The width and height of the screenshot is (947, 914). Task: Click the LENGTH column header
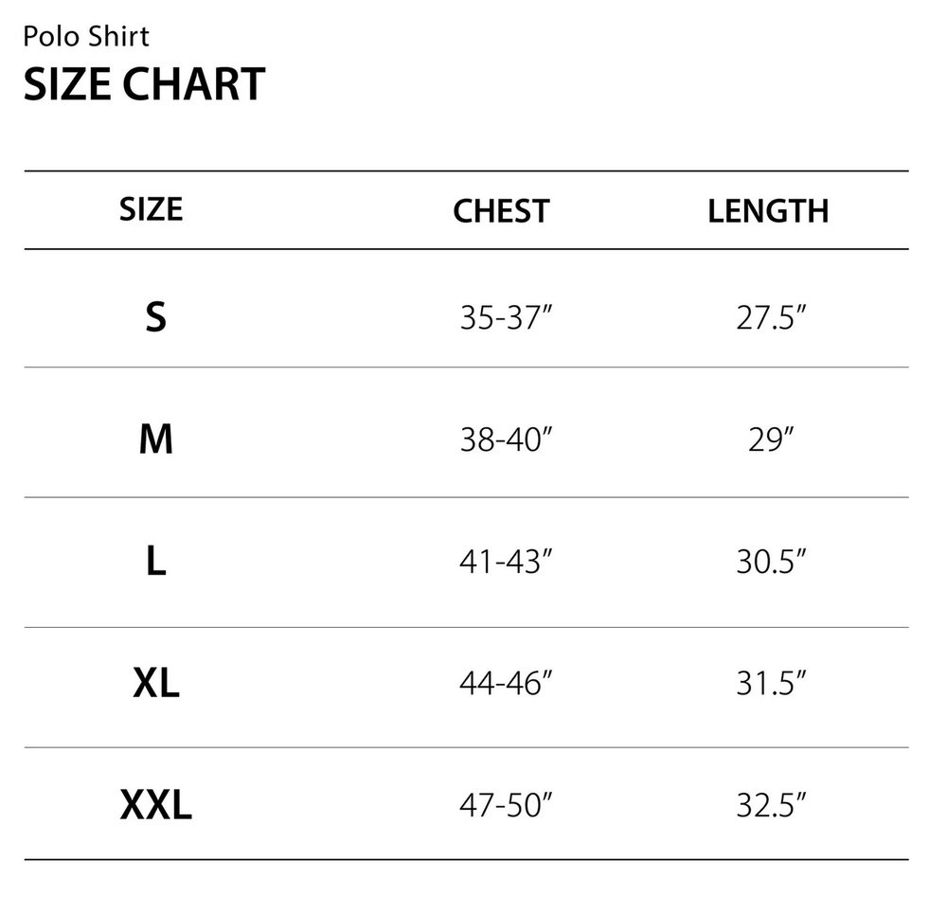pos(768,211)
